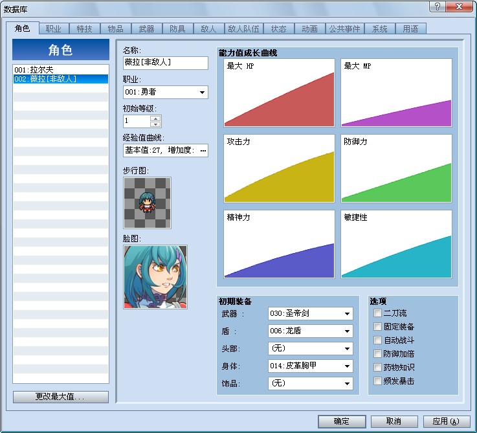Open the 敏捷性 growth curve graph
The width and height of the screenshot is (477, 433).
point(396,244)
